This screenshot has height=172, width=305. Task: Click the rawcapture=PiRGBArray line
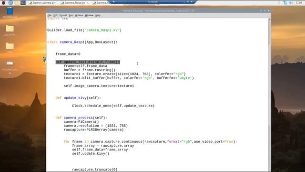point(93,129)
